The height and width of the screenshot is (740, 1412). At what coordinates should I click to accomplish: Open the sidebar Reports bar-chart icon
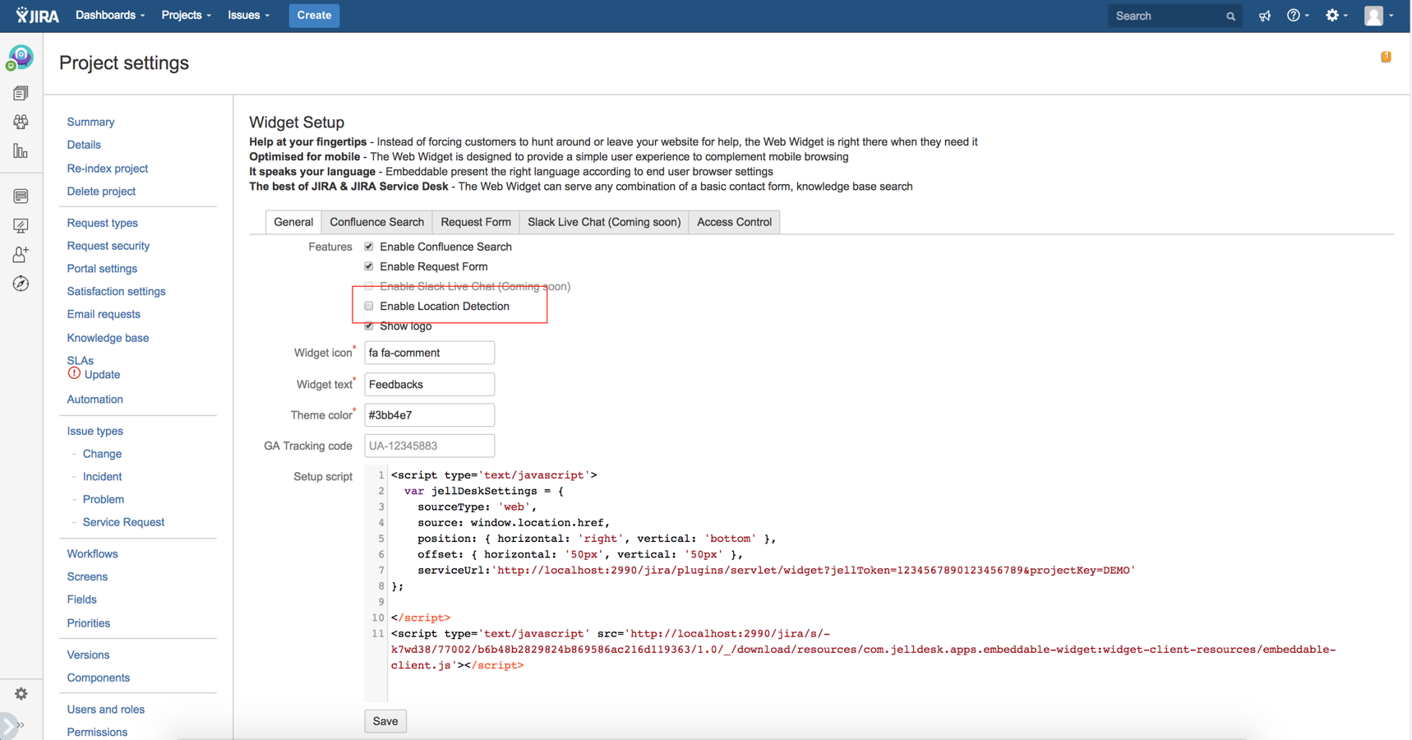point(21,151)
